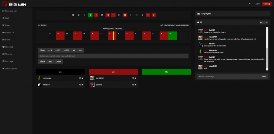Open the EN chat language selector
Image resolution: width=274 pixels, height=134 pixels.
pyautogui.click(x=264, y=22)
